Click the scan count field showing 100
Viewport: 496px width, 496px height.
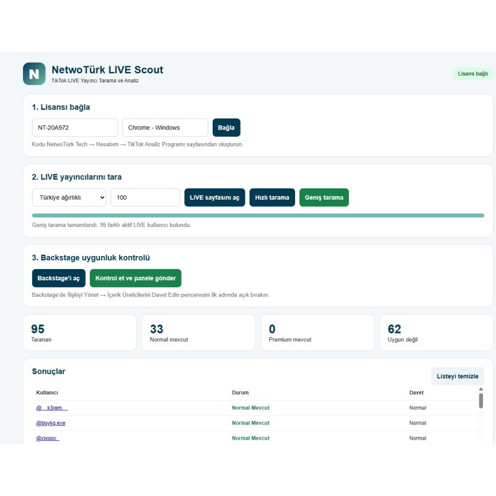[145, 197]
